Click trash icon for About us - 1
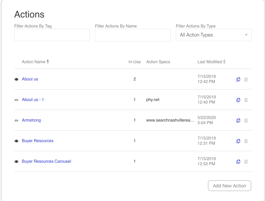The height and width of the screenshot is (201, 265). coord(246,100)
